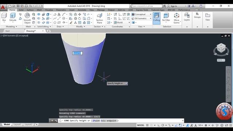
Task: Switch to the Solid ribbon tab
Action: pos(21,10)
